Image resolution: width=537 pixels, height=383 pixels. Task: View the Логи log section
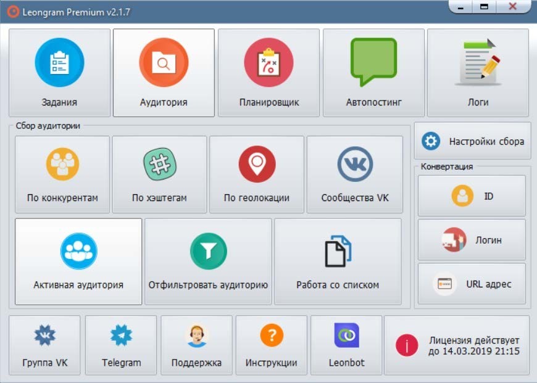tap(478, 73)
